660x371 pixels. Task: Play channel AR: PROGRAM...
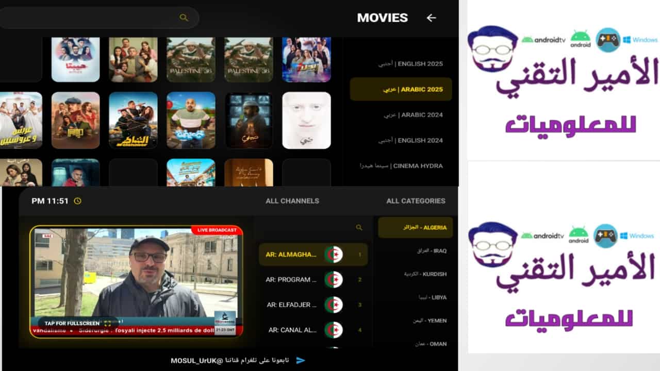pyautogui.click(x=313, y=280)
